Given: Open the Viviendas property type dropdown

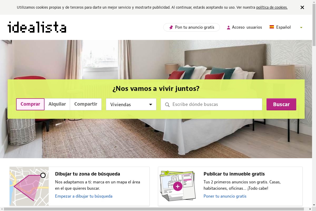Looking at the screenshot, I should click(131, 104).
